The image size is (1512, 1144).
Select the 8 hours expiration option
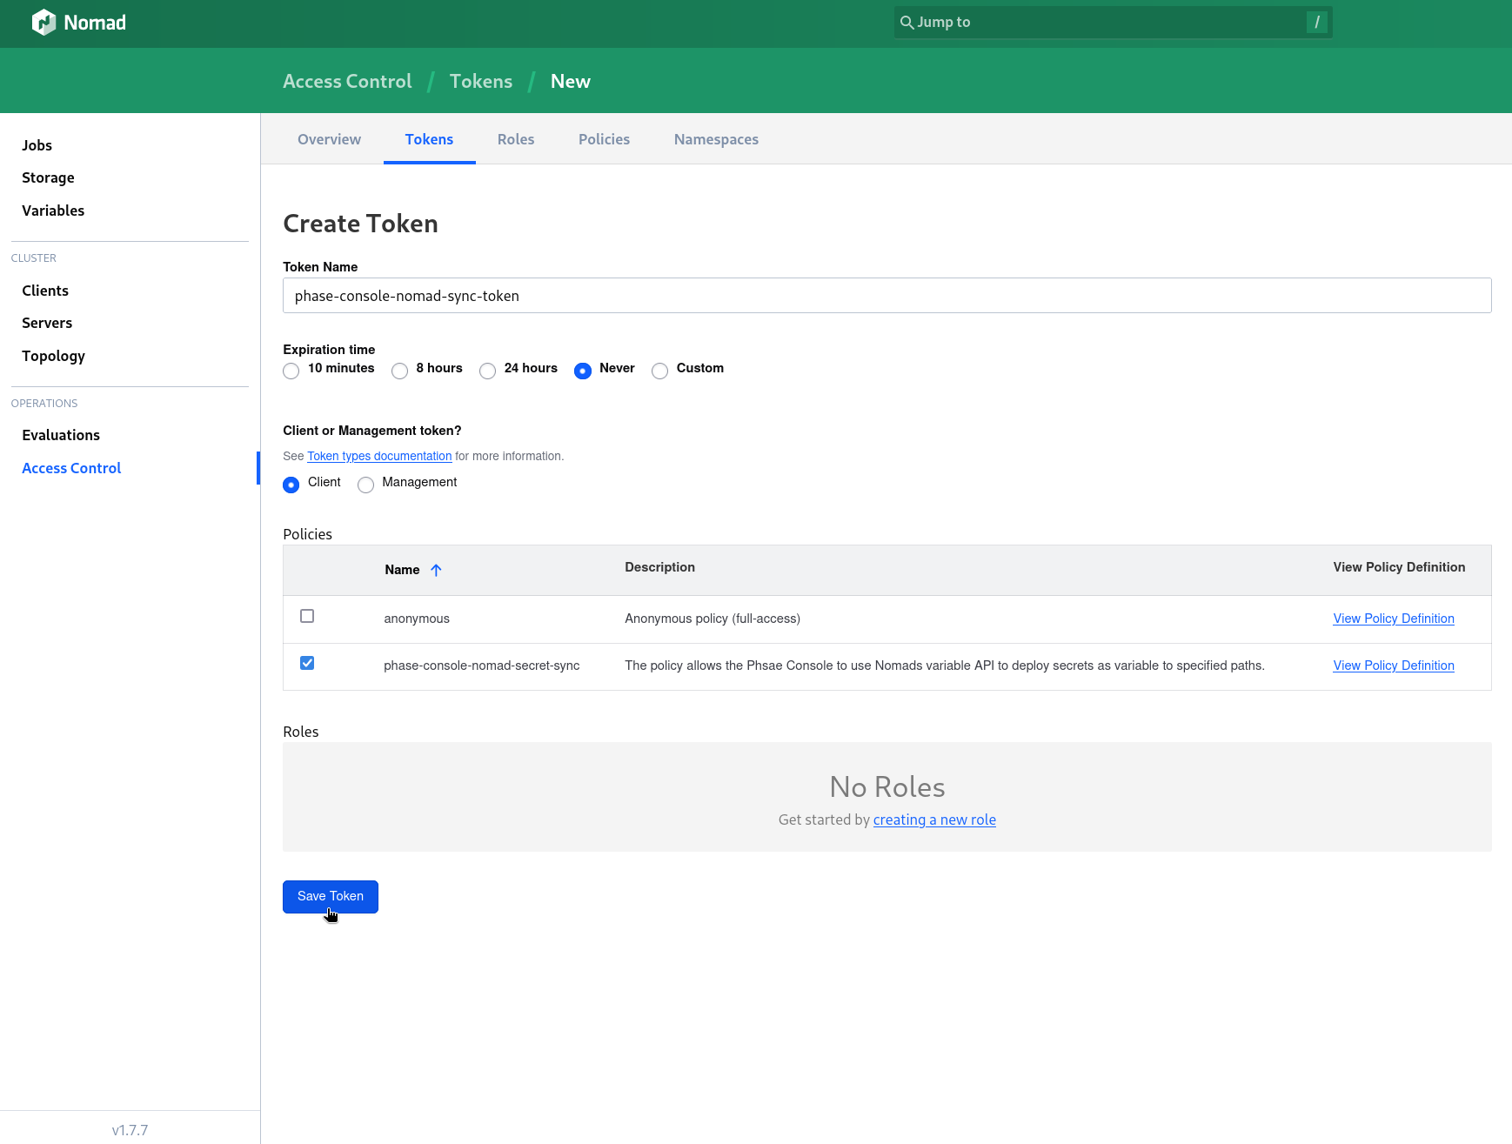399,371
